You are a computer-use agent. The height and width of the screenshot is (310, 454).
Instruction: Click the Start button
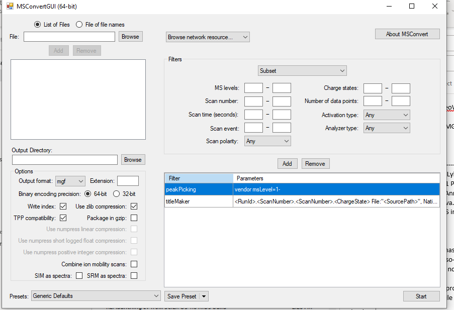pyautogui.click(x=421, y=296)
